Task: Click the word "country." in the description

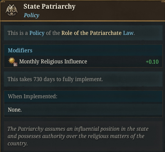Action: (x=17, y=144)
